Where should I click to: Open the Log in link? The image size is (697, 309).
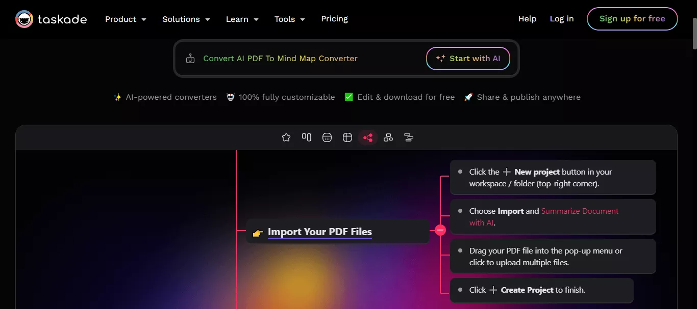coord(561,18)
